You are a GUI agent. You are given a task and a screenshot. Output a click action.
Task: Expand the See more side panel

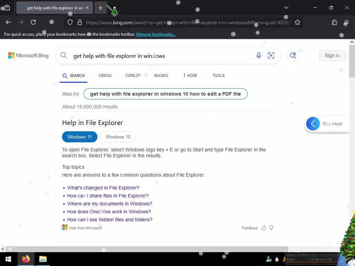[x=327, y=124]
